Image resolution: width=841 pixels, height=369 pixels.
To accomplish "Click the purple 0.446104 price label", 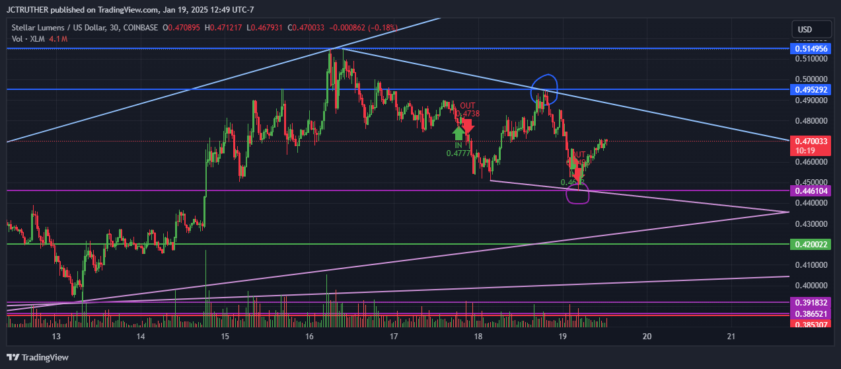I will (x=812, y=190).
